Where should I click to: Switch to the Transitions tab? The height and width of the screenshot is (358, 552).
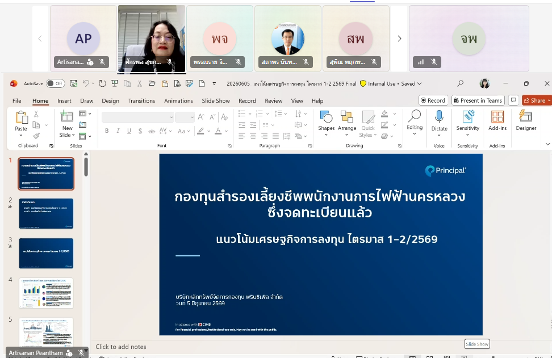[x=141, y=100]
